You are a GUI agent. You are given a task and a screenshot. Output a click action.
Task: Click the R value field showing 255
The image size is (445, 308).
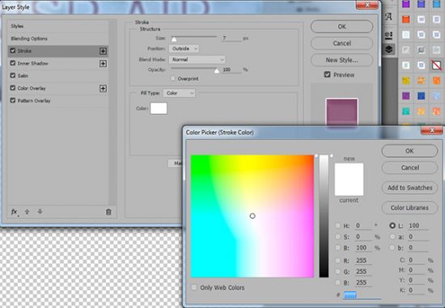click(363, 260)
